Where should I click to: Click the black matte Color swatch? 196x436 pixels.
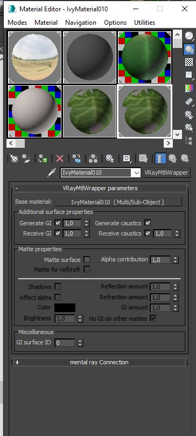(x=65, y=308)
